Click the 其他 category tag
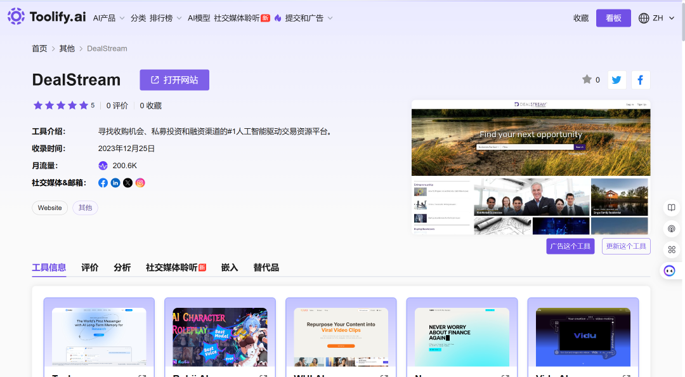The height and width of the screenshot is (377, 685). coord(85,208)
